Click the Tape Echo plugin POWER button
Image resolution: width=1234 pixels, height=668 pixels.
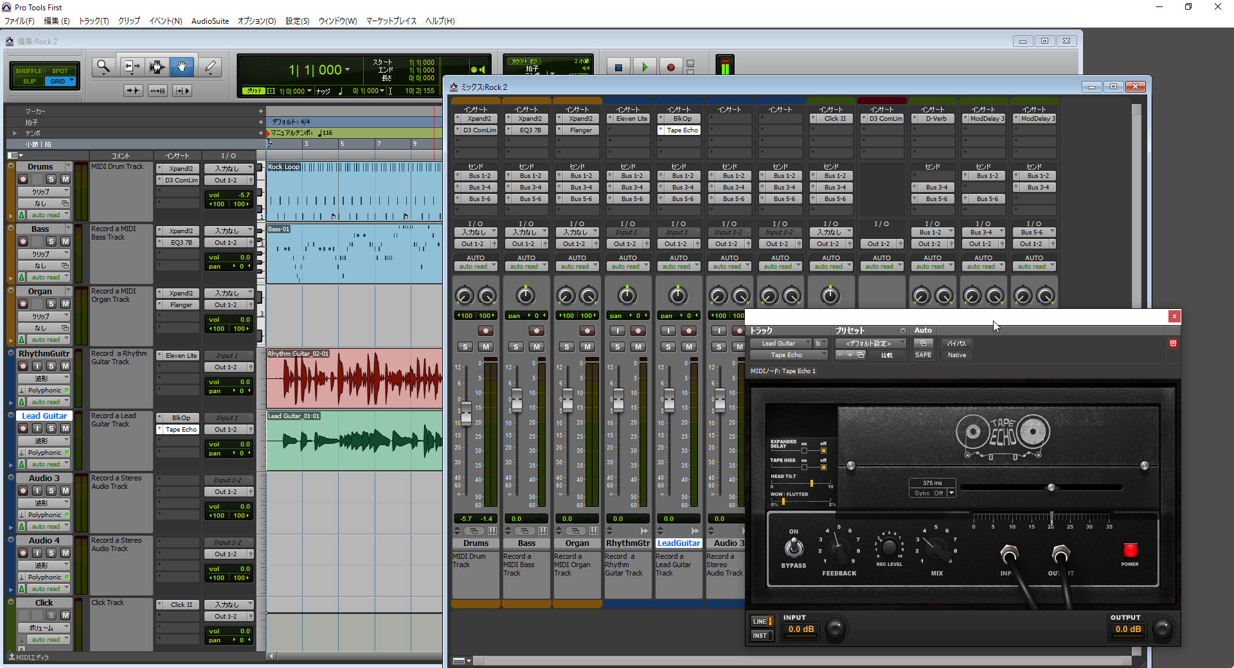[x=1130, y=550]
